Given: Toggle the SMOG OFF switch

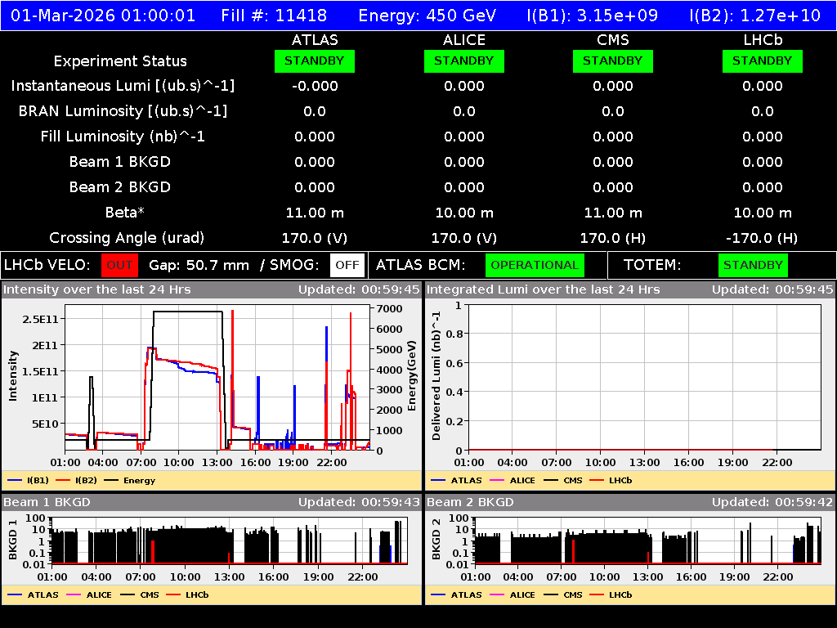Looking at the screenshot, I should [347, 265].
